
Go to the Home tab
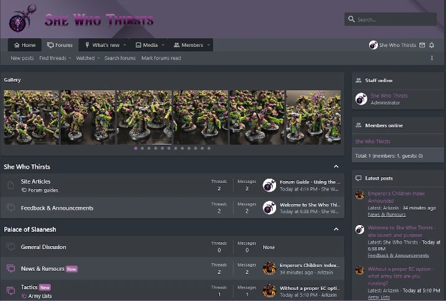pyautogui.click(x=25, y=45)
